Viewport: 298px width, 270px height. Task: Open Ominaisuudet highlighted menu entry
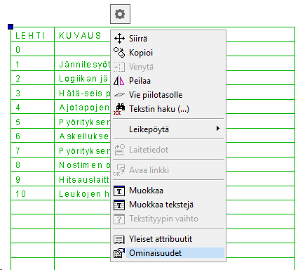(168, 253)
